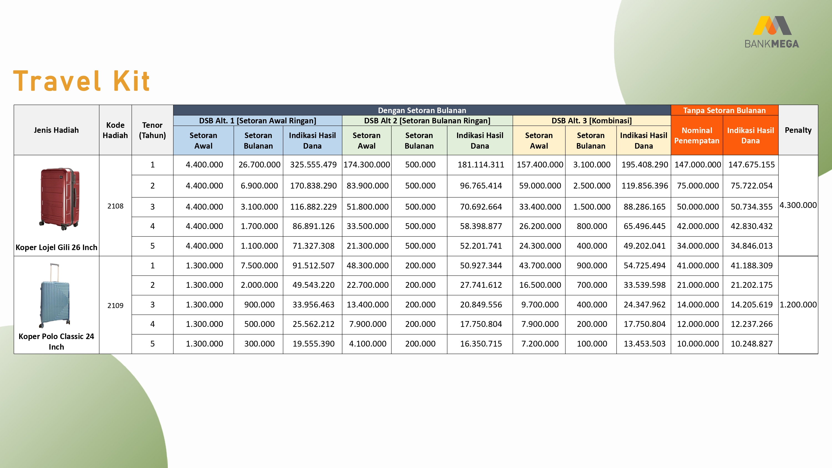Click the cell '75.722.054'

coord(751,186)
